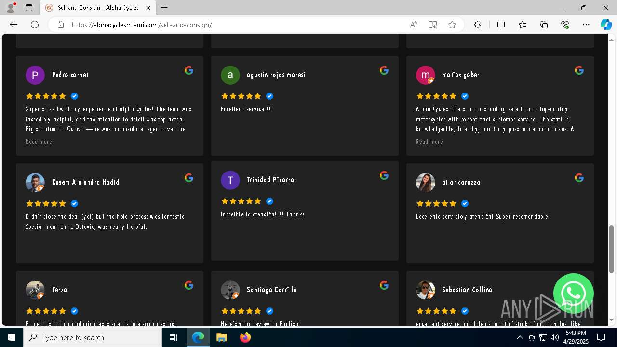Click the five-star rating on Trinidad Pizarro's review
Image resolution: width=617 pixels, height=347 pixels.
tap(241, 201)
